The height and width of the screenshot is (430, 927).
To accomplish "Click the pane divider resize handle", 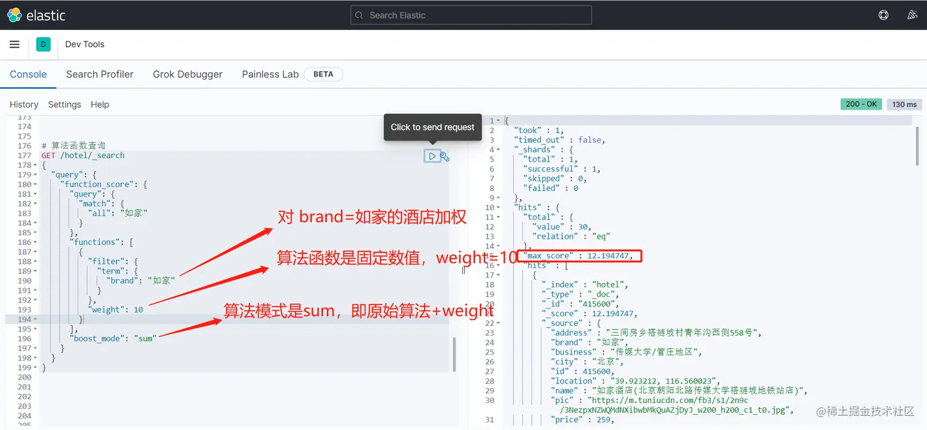I will [464, 270].
